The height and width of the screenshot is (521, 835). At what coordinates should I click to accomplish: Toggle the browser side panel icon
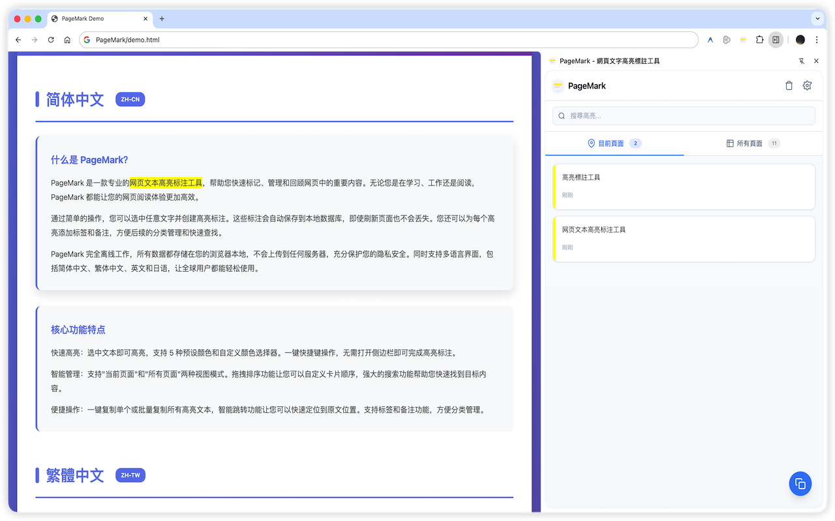coord(776,40)
